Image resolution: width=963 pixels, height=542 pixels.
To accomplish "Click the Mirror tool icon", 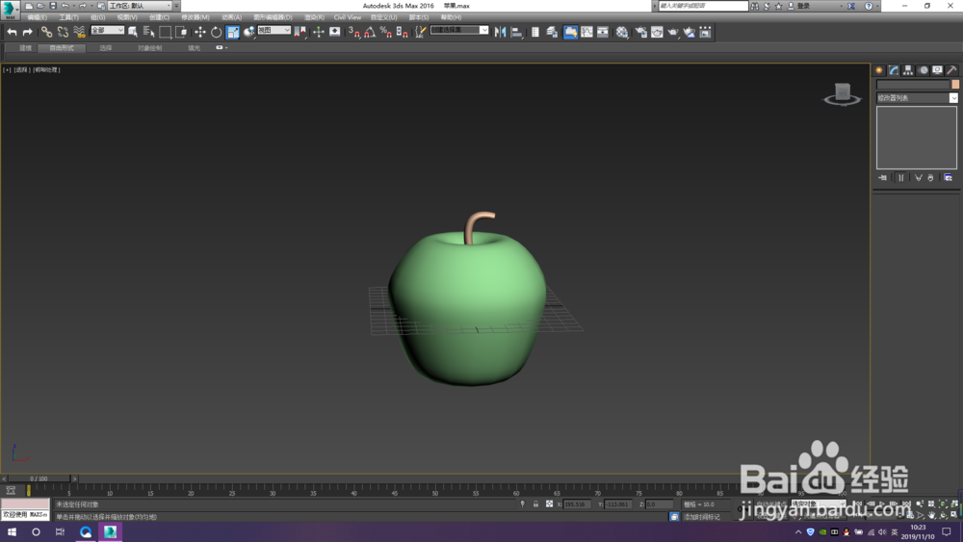I will [501, 32].
